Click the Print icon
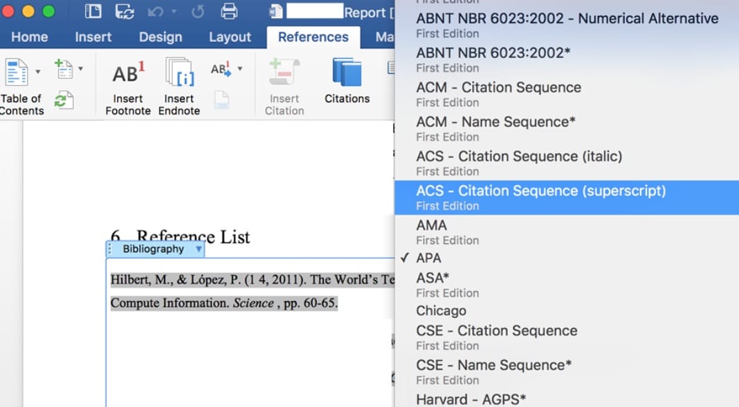739x407 pixels. [229, 11]
